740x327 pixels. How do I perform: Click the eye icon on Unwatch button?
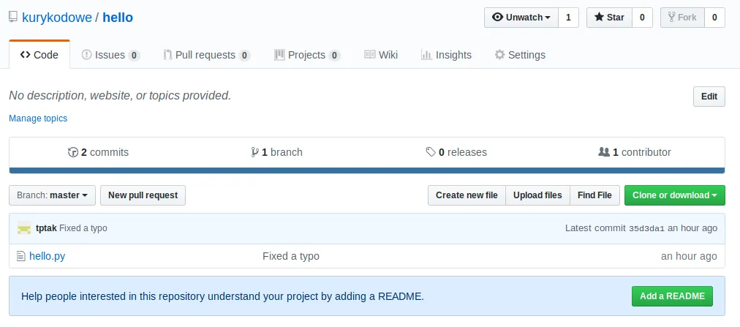(497, 18)
